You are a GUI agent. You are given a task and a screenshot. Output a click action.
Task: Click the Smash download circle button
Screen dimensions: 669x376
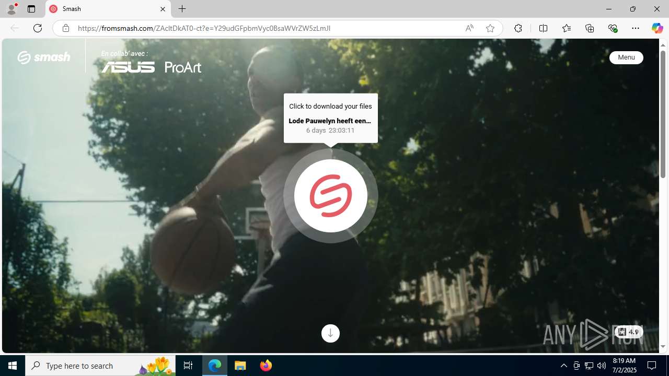click(330, 196)
